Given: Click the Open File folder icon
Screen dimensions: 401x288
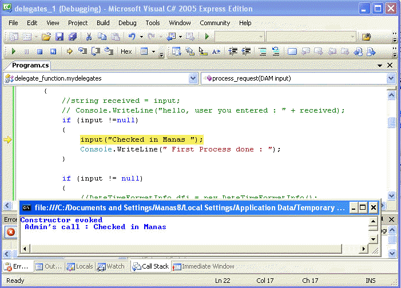Looking at the screenshot, I should [x=46, y=37].
